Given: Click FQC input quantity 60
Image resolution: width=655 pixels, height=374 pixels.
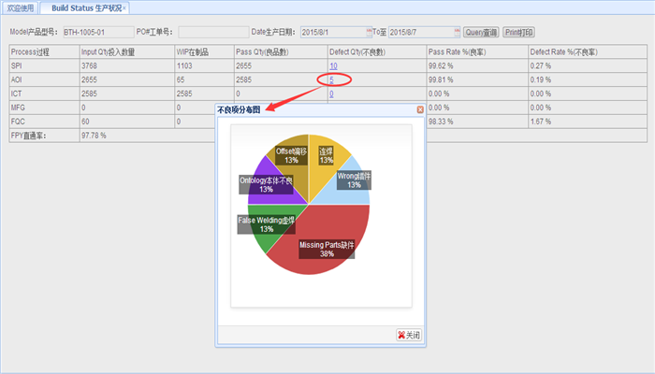Looking at the screenshot, I should (85, 122).
